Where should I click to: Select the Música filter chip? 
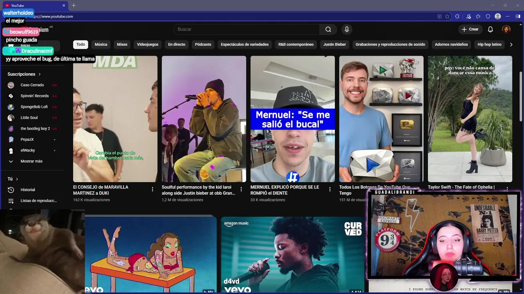pos(101,45)
